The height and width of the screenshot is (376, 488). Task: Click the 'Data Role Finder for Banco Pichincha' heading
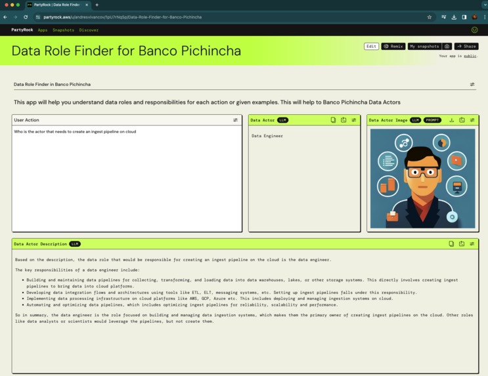126,51
